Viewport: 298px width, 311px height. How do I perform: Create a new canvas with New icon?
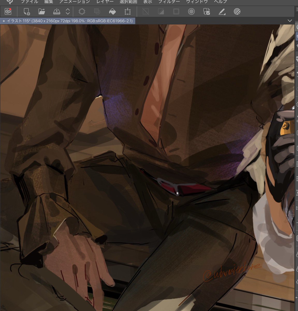pos(26,12)
